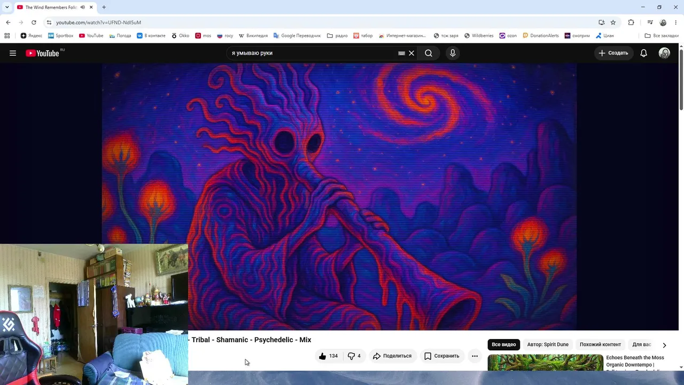This screenshot has width=684, height=385.
Task: Close The Wind Remembers tab
Action: pyautogui.click(x=91, y=7)
